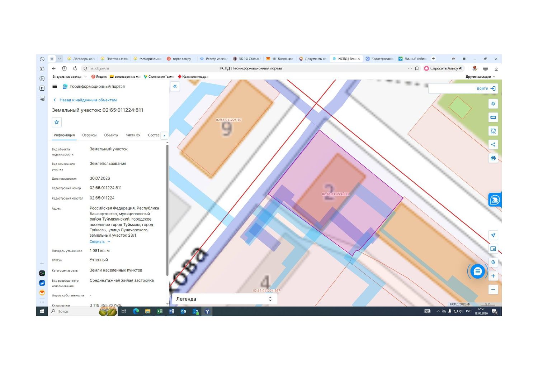The width and height of the screenshot is (538, 380).
Task: Open the overview mini-map window icon
Action: [493, 249]
